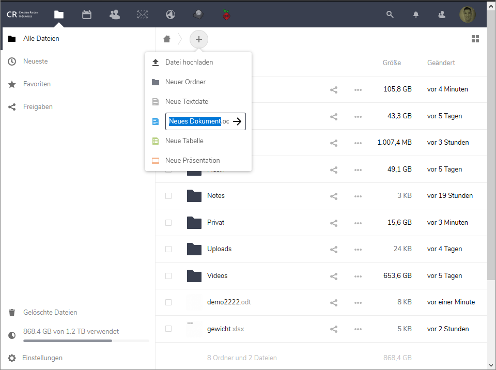Open the actions menu for Videos
This screenshot has height=370, width=496.
click(358, 275)
